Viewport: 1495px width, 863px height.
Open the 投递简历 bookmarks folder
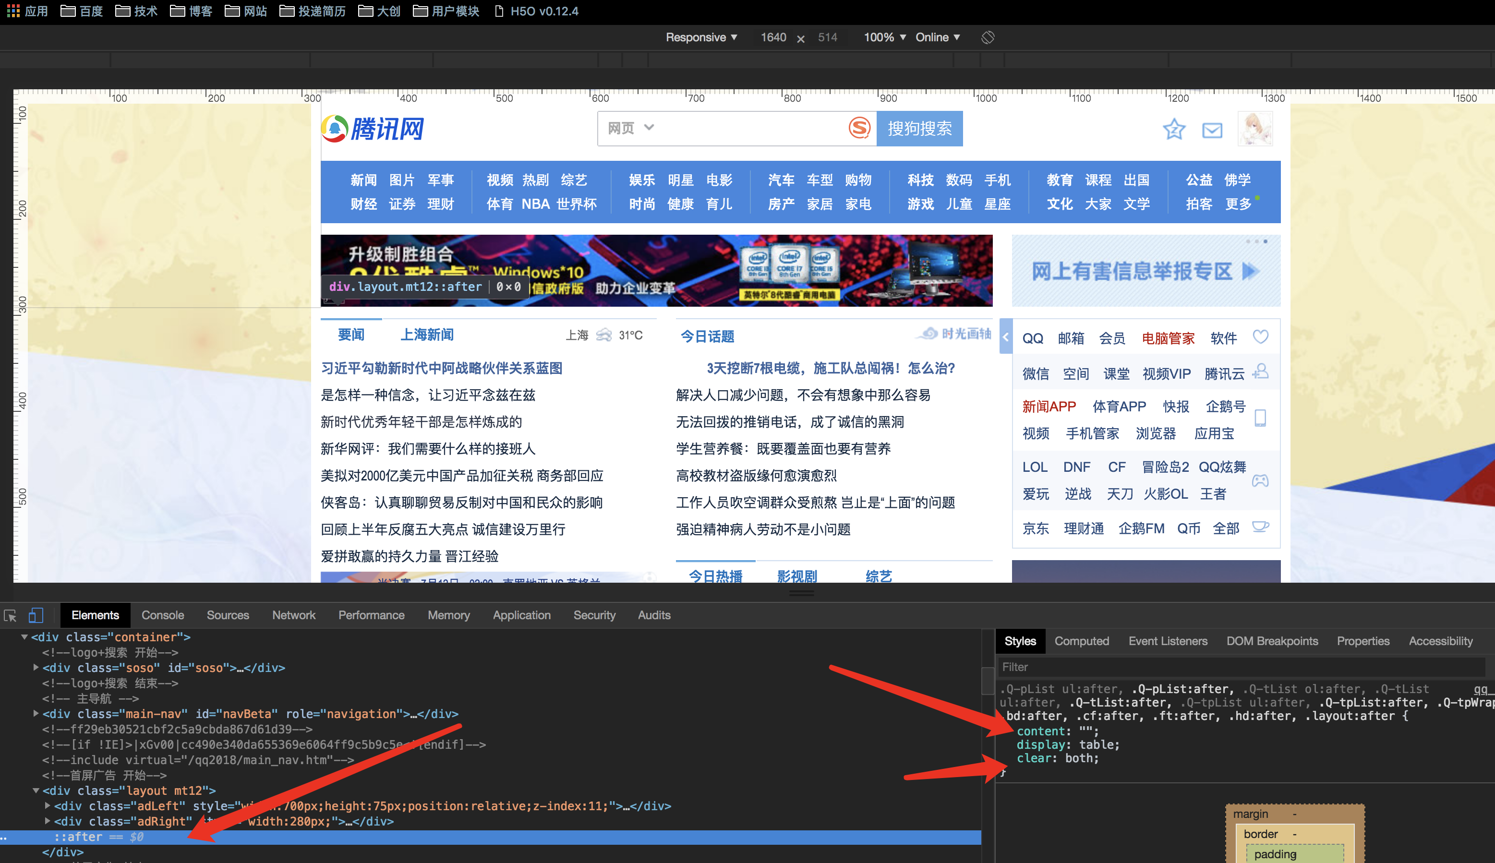(313, 11)
